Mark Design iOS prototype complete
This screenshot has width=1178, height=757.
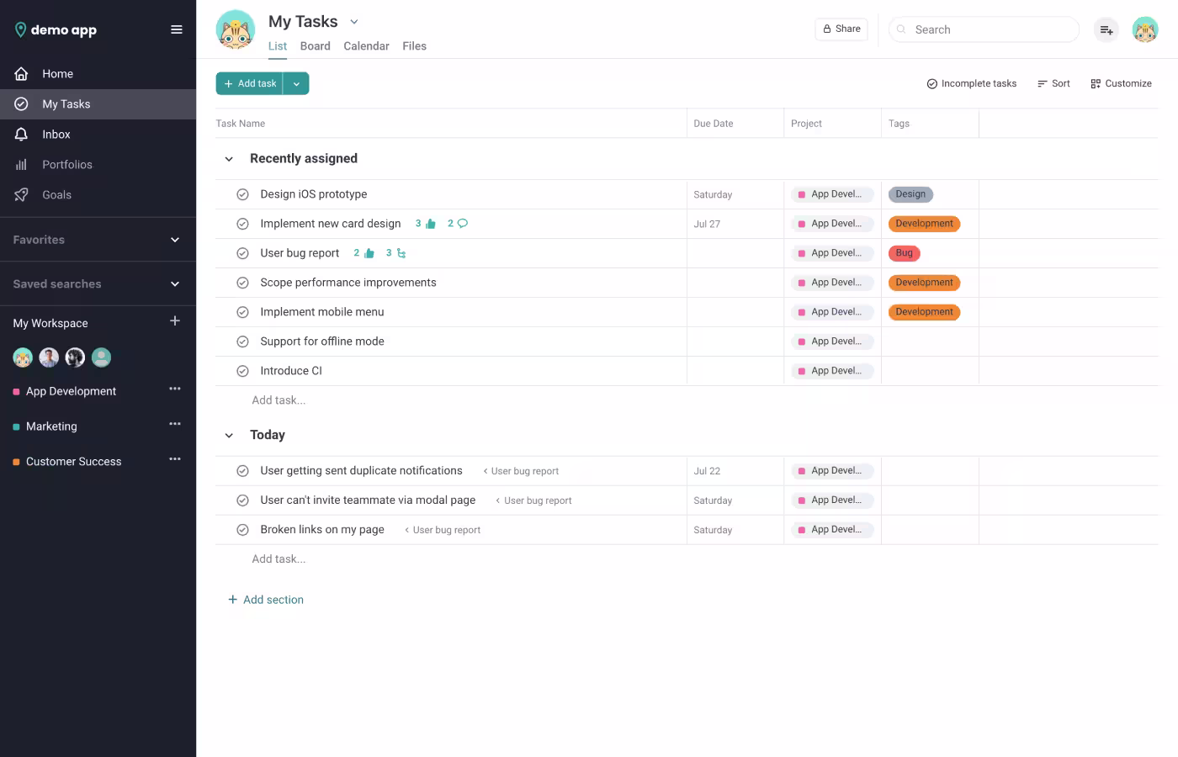[x=242, y=194]
